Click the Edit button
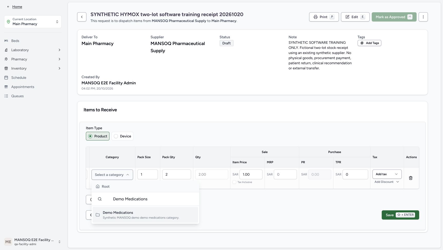Image resolution: width=443 pixels, height=250 pixels. (355, 17)
